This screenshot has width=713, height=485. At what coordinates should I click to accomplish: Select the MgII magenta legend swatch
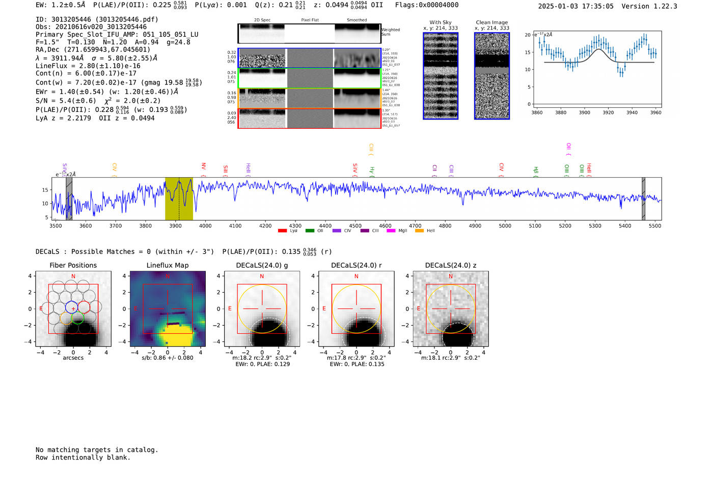pos(391,231)
